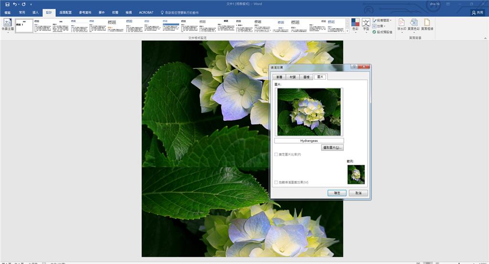Switch to the 校閱 ribbon tab
Image resolution: width=489 pixels, height=264 pixels.
tap(115, 12)
